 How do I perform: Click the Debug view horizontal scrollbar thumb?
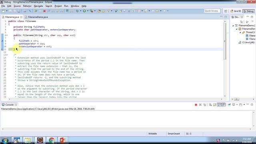tap(236, 99)
